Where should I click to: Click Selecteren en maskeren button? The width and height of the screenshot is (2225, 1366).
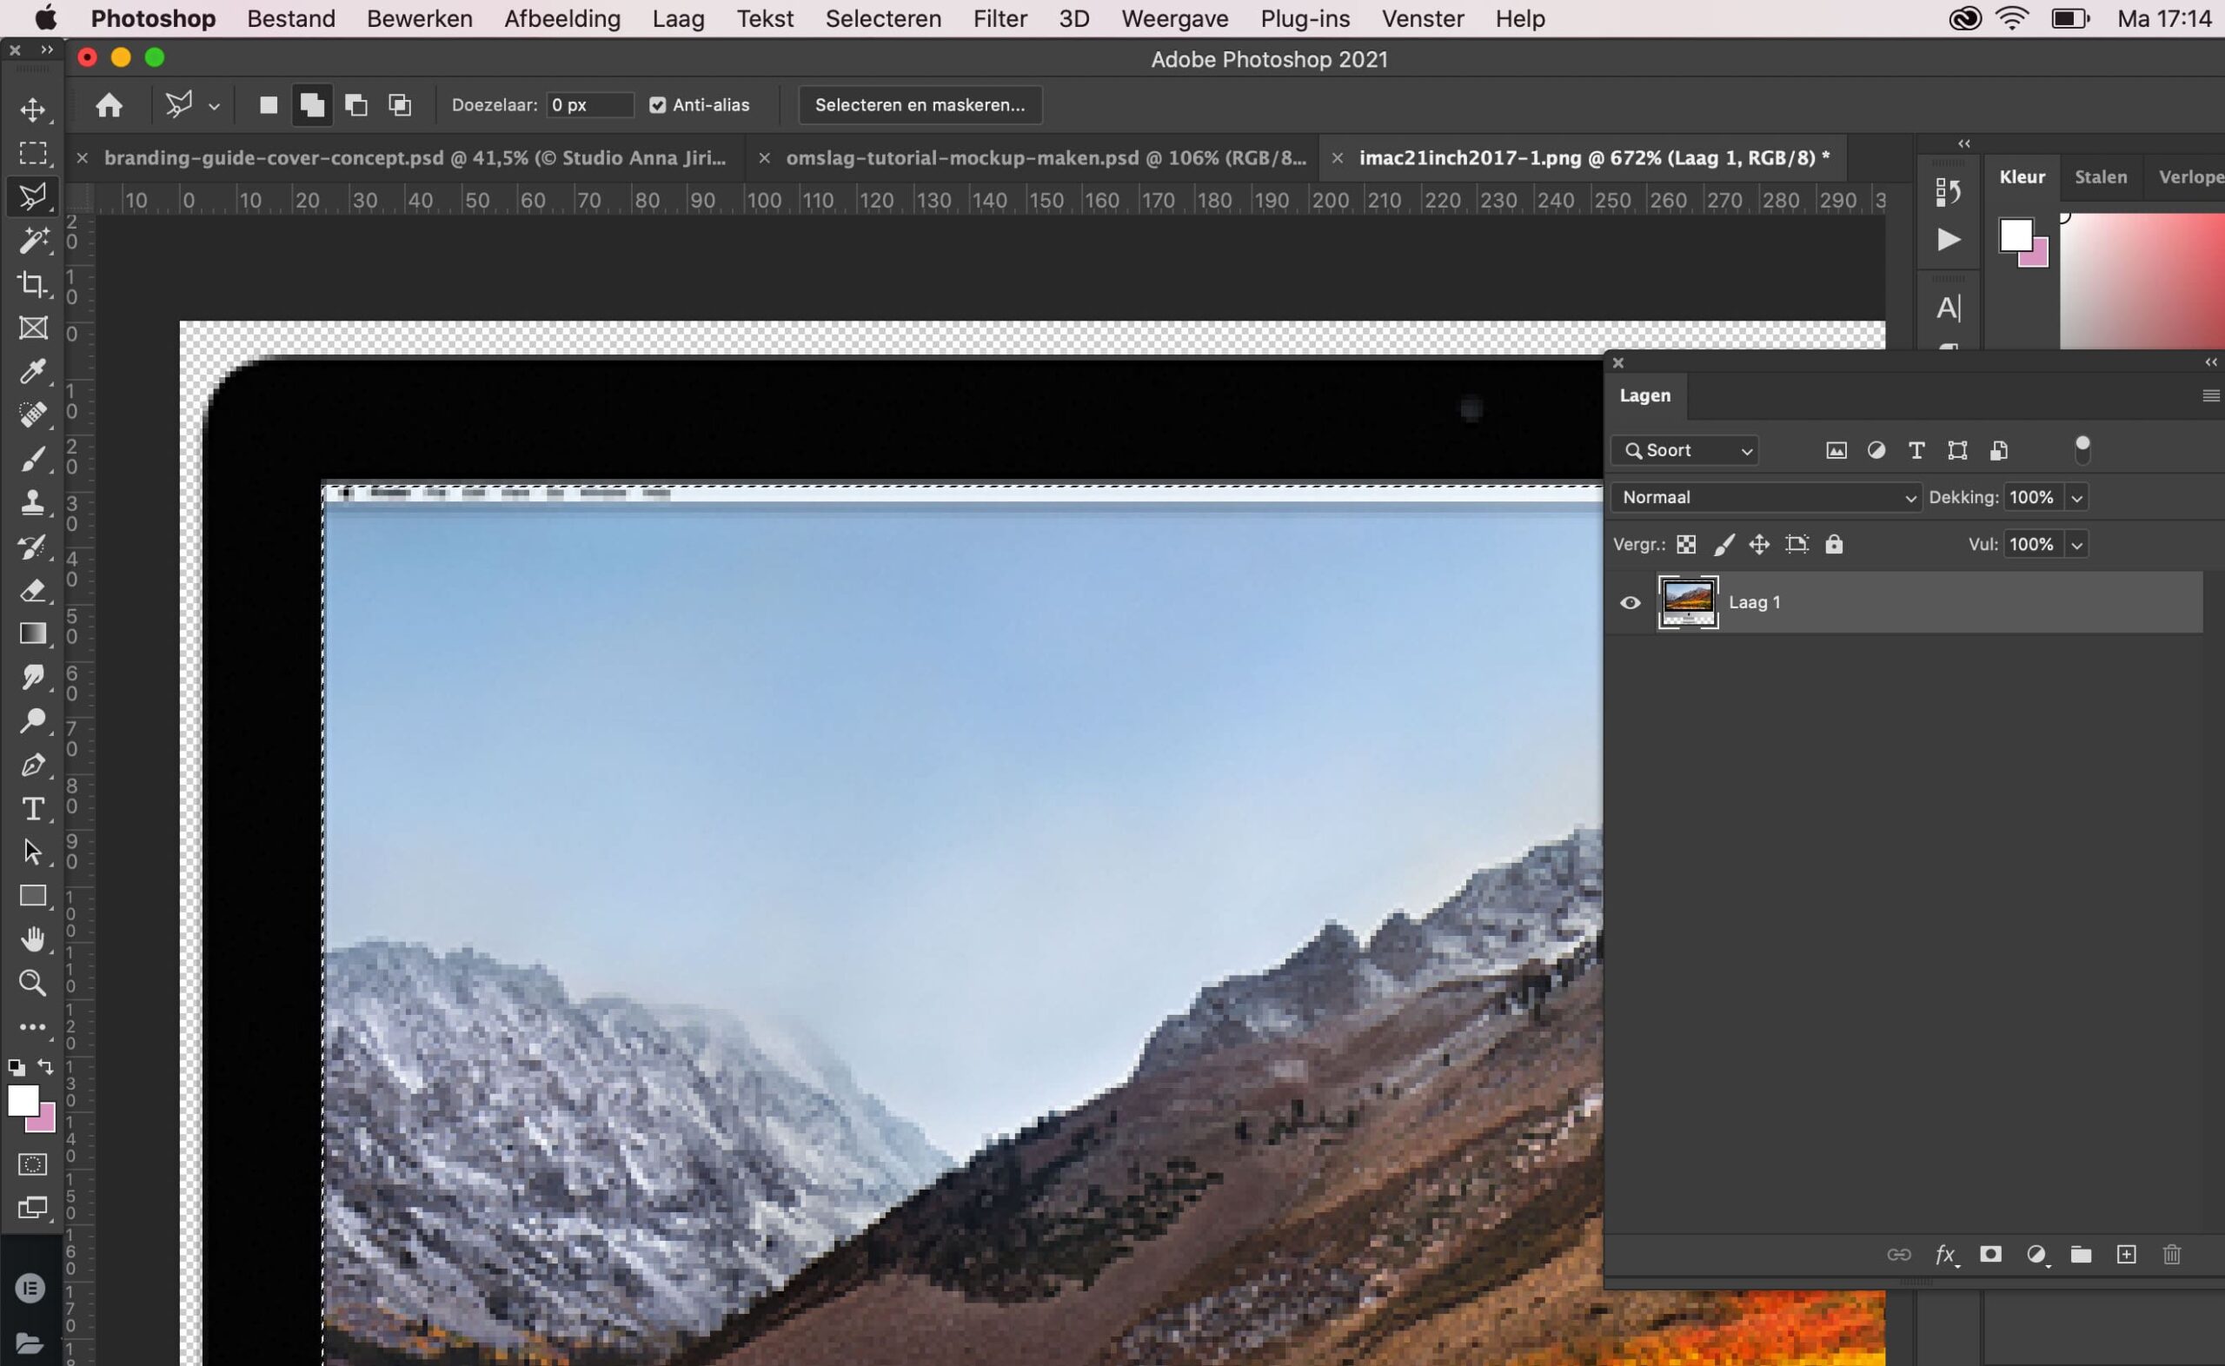[920, 105]
